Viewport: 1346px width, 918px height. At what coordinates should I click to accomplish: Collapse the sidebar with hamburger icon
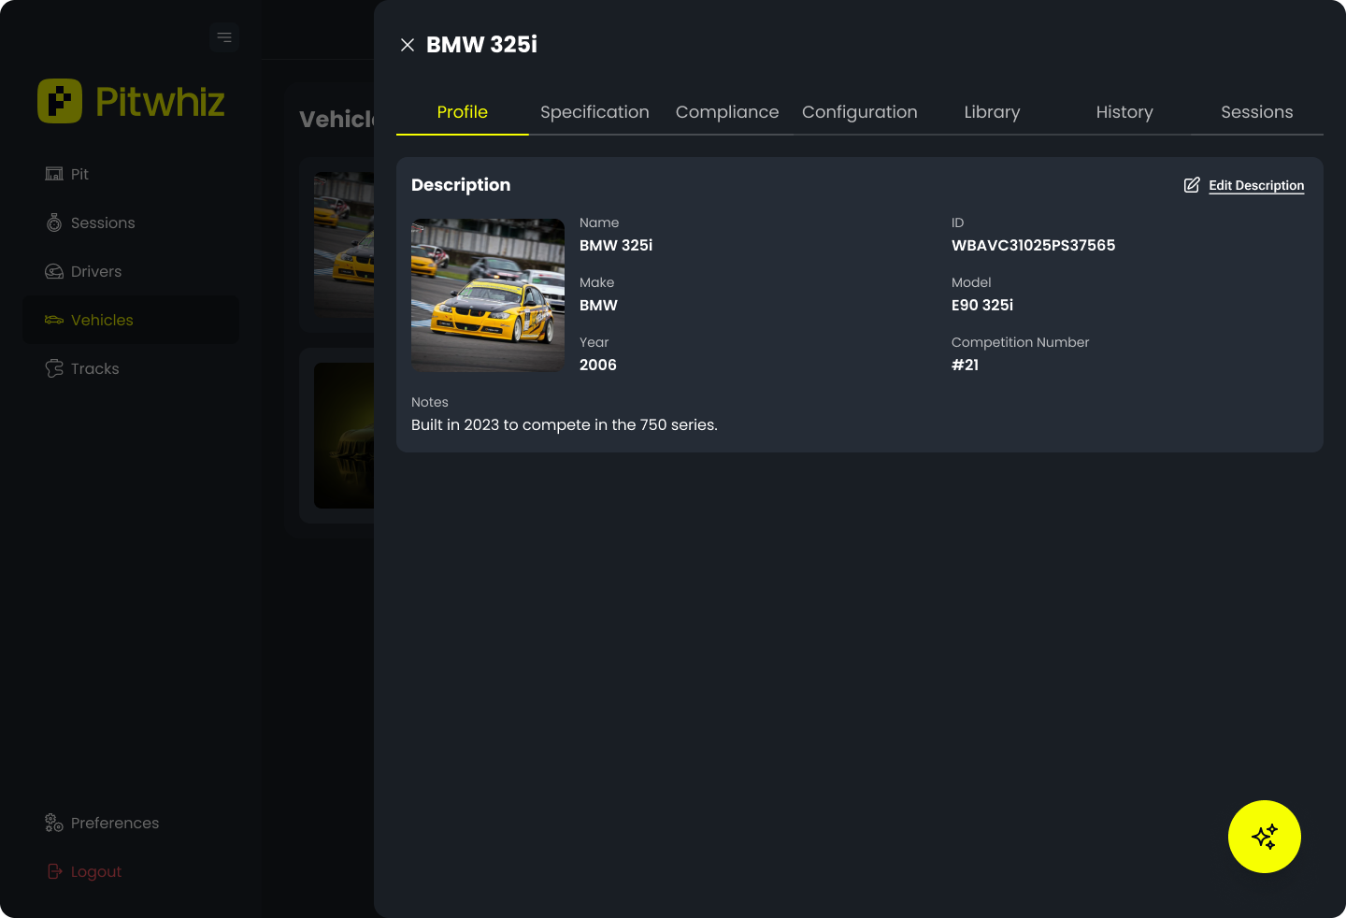coord(224,37)
